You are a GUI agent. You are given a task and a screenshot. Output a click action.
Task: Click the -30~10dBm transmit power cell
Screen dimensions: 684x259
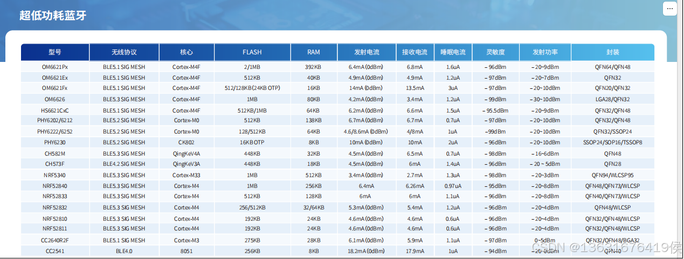pyautogui.click(x=544, y=99)
